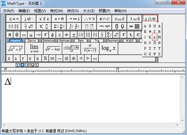Insert the square root of a²+b² expression

[15, 48]
